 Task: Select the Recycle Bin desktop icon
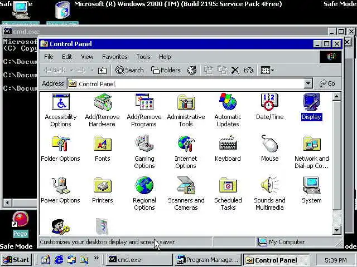62,13
